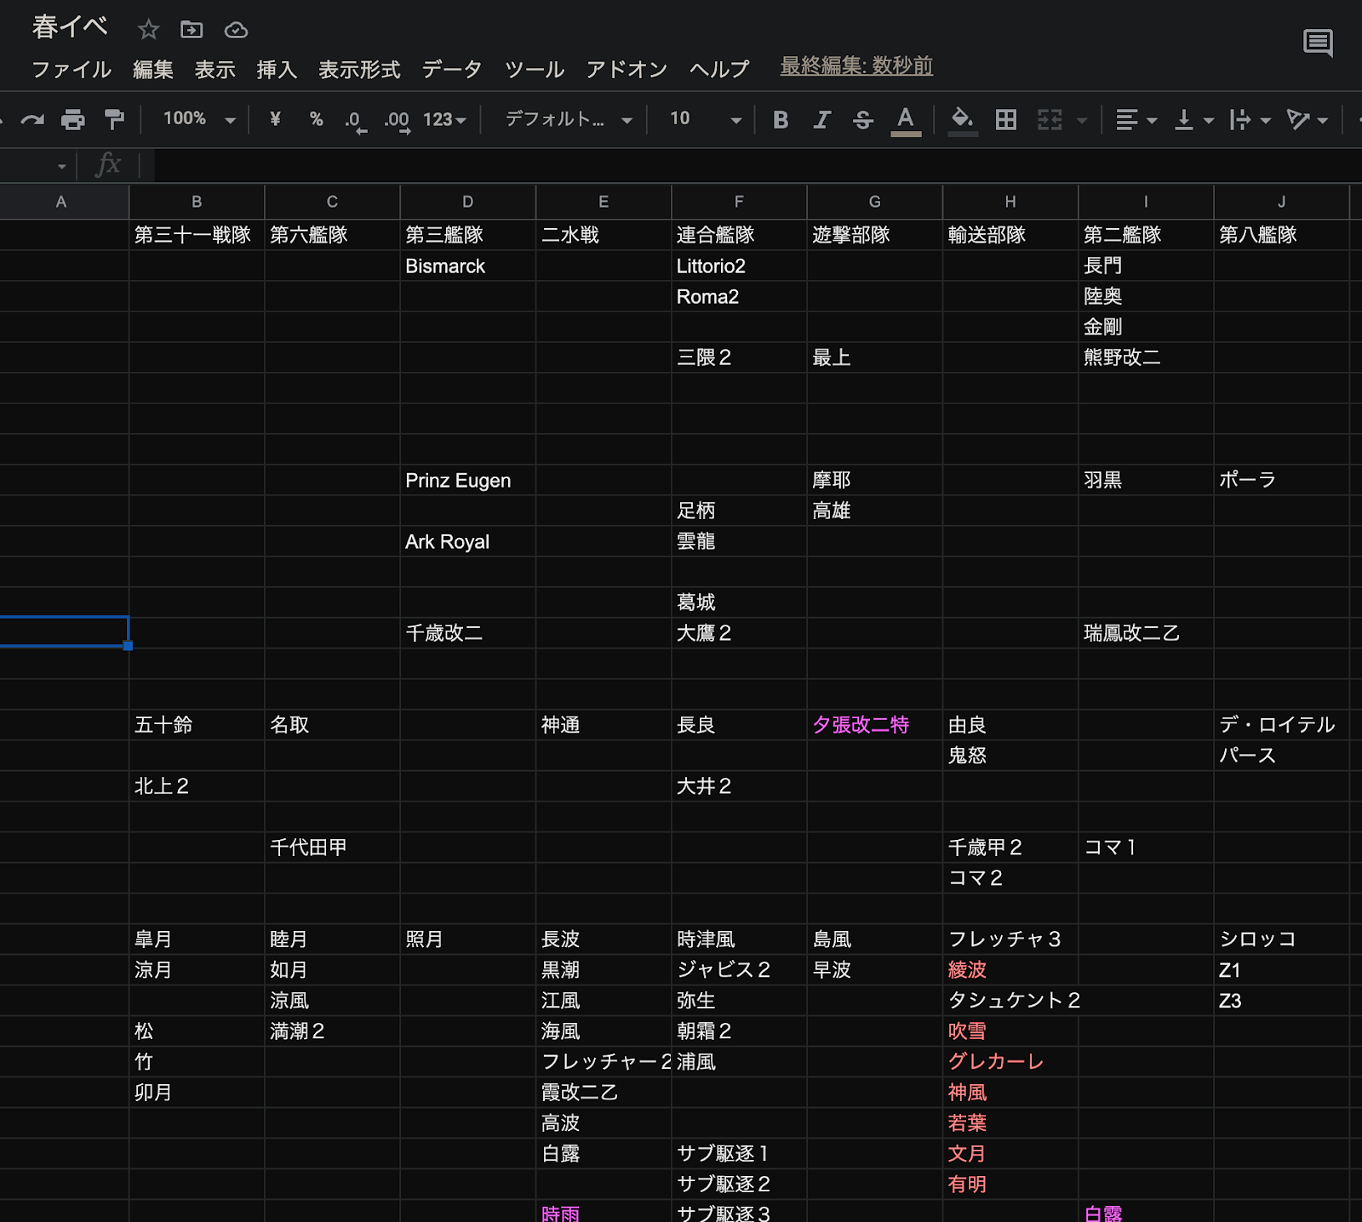Viewport: 1362px width, 1222px height.
Task: Select column J header
Action: (1281, 202)
